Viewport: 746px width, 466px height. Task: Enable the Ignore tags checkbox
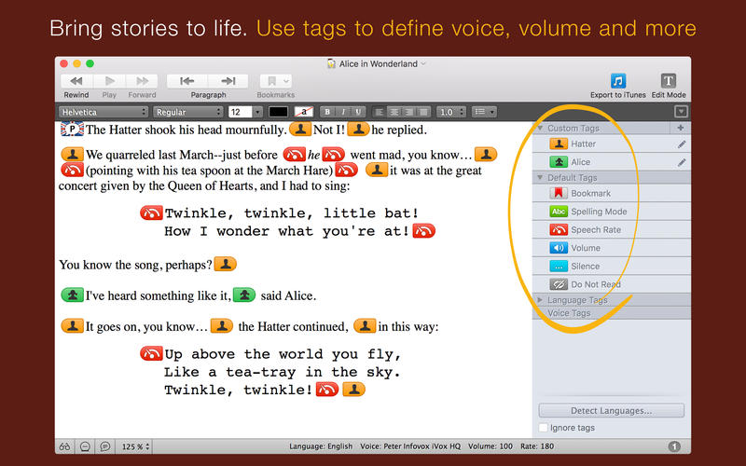[x=544, y=428]
